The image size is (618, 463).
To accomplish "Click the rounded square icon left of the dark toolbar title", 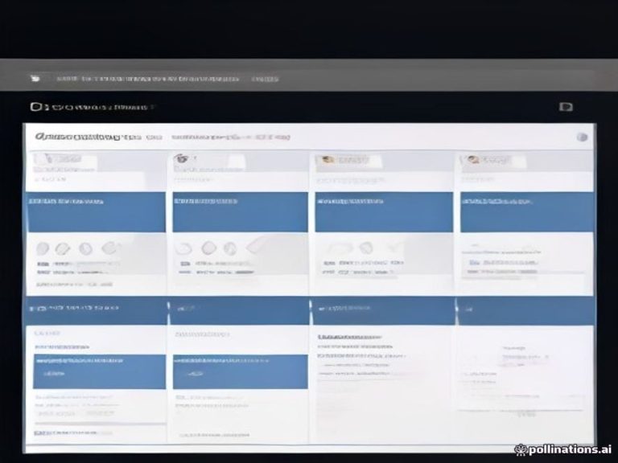I will click(36, 107).
